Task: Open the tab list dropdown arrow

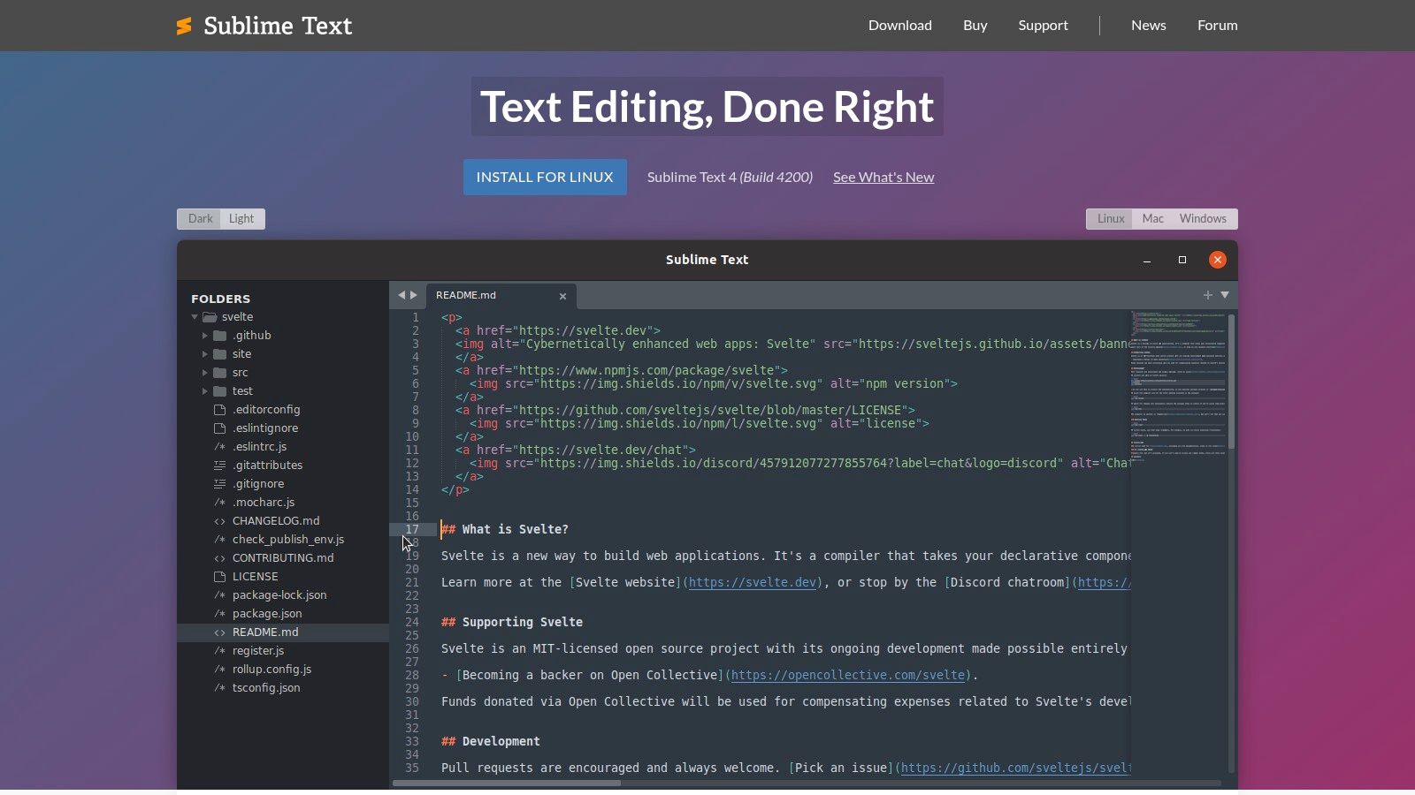Action: (1223, 295)
